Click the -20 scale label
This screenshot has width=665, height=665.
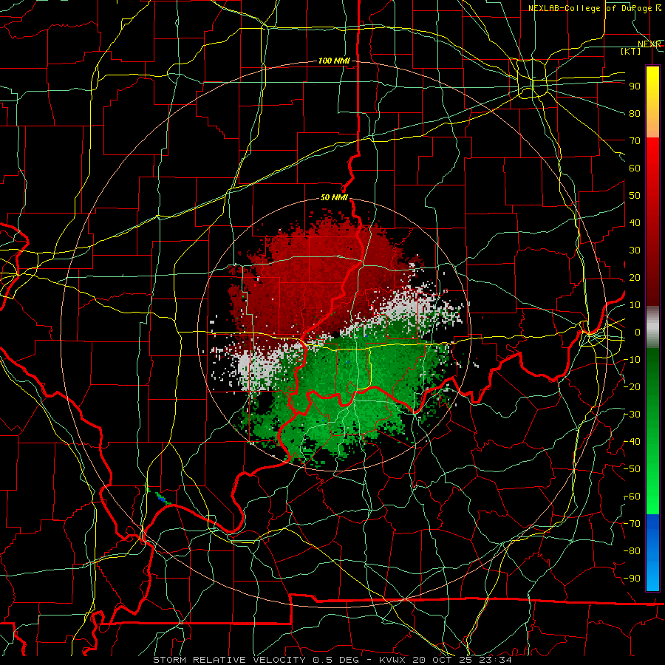632,386
